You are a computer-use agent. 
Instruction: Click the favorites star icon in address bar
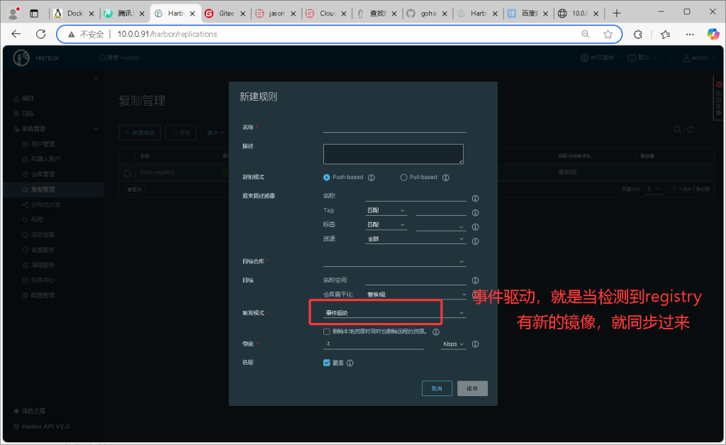pos(608,34)
